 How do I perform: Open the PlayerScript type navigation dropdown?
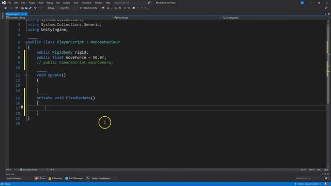click(x=168, y=18)
